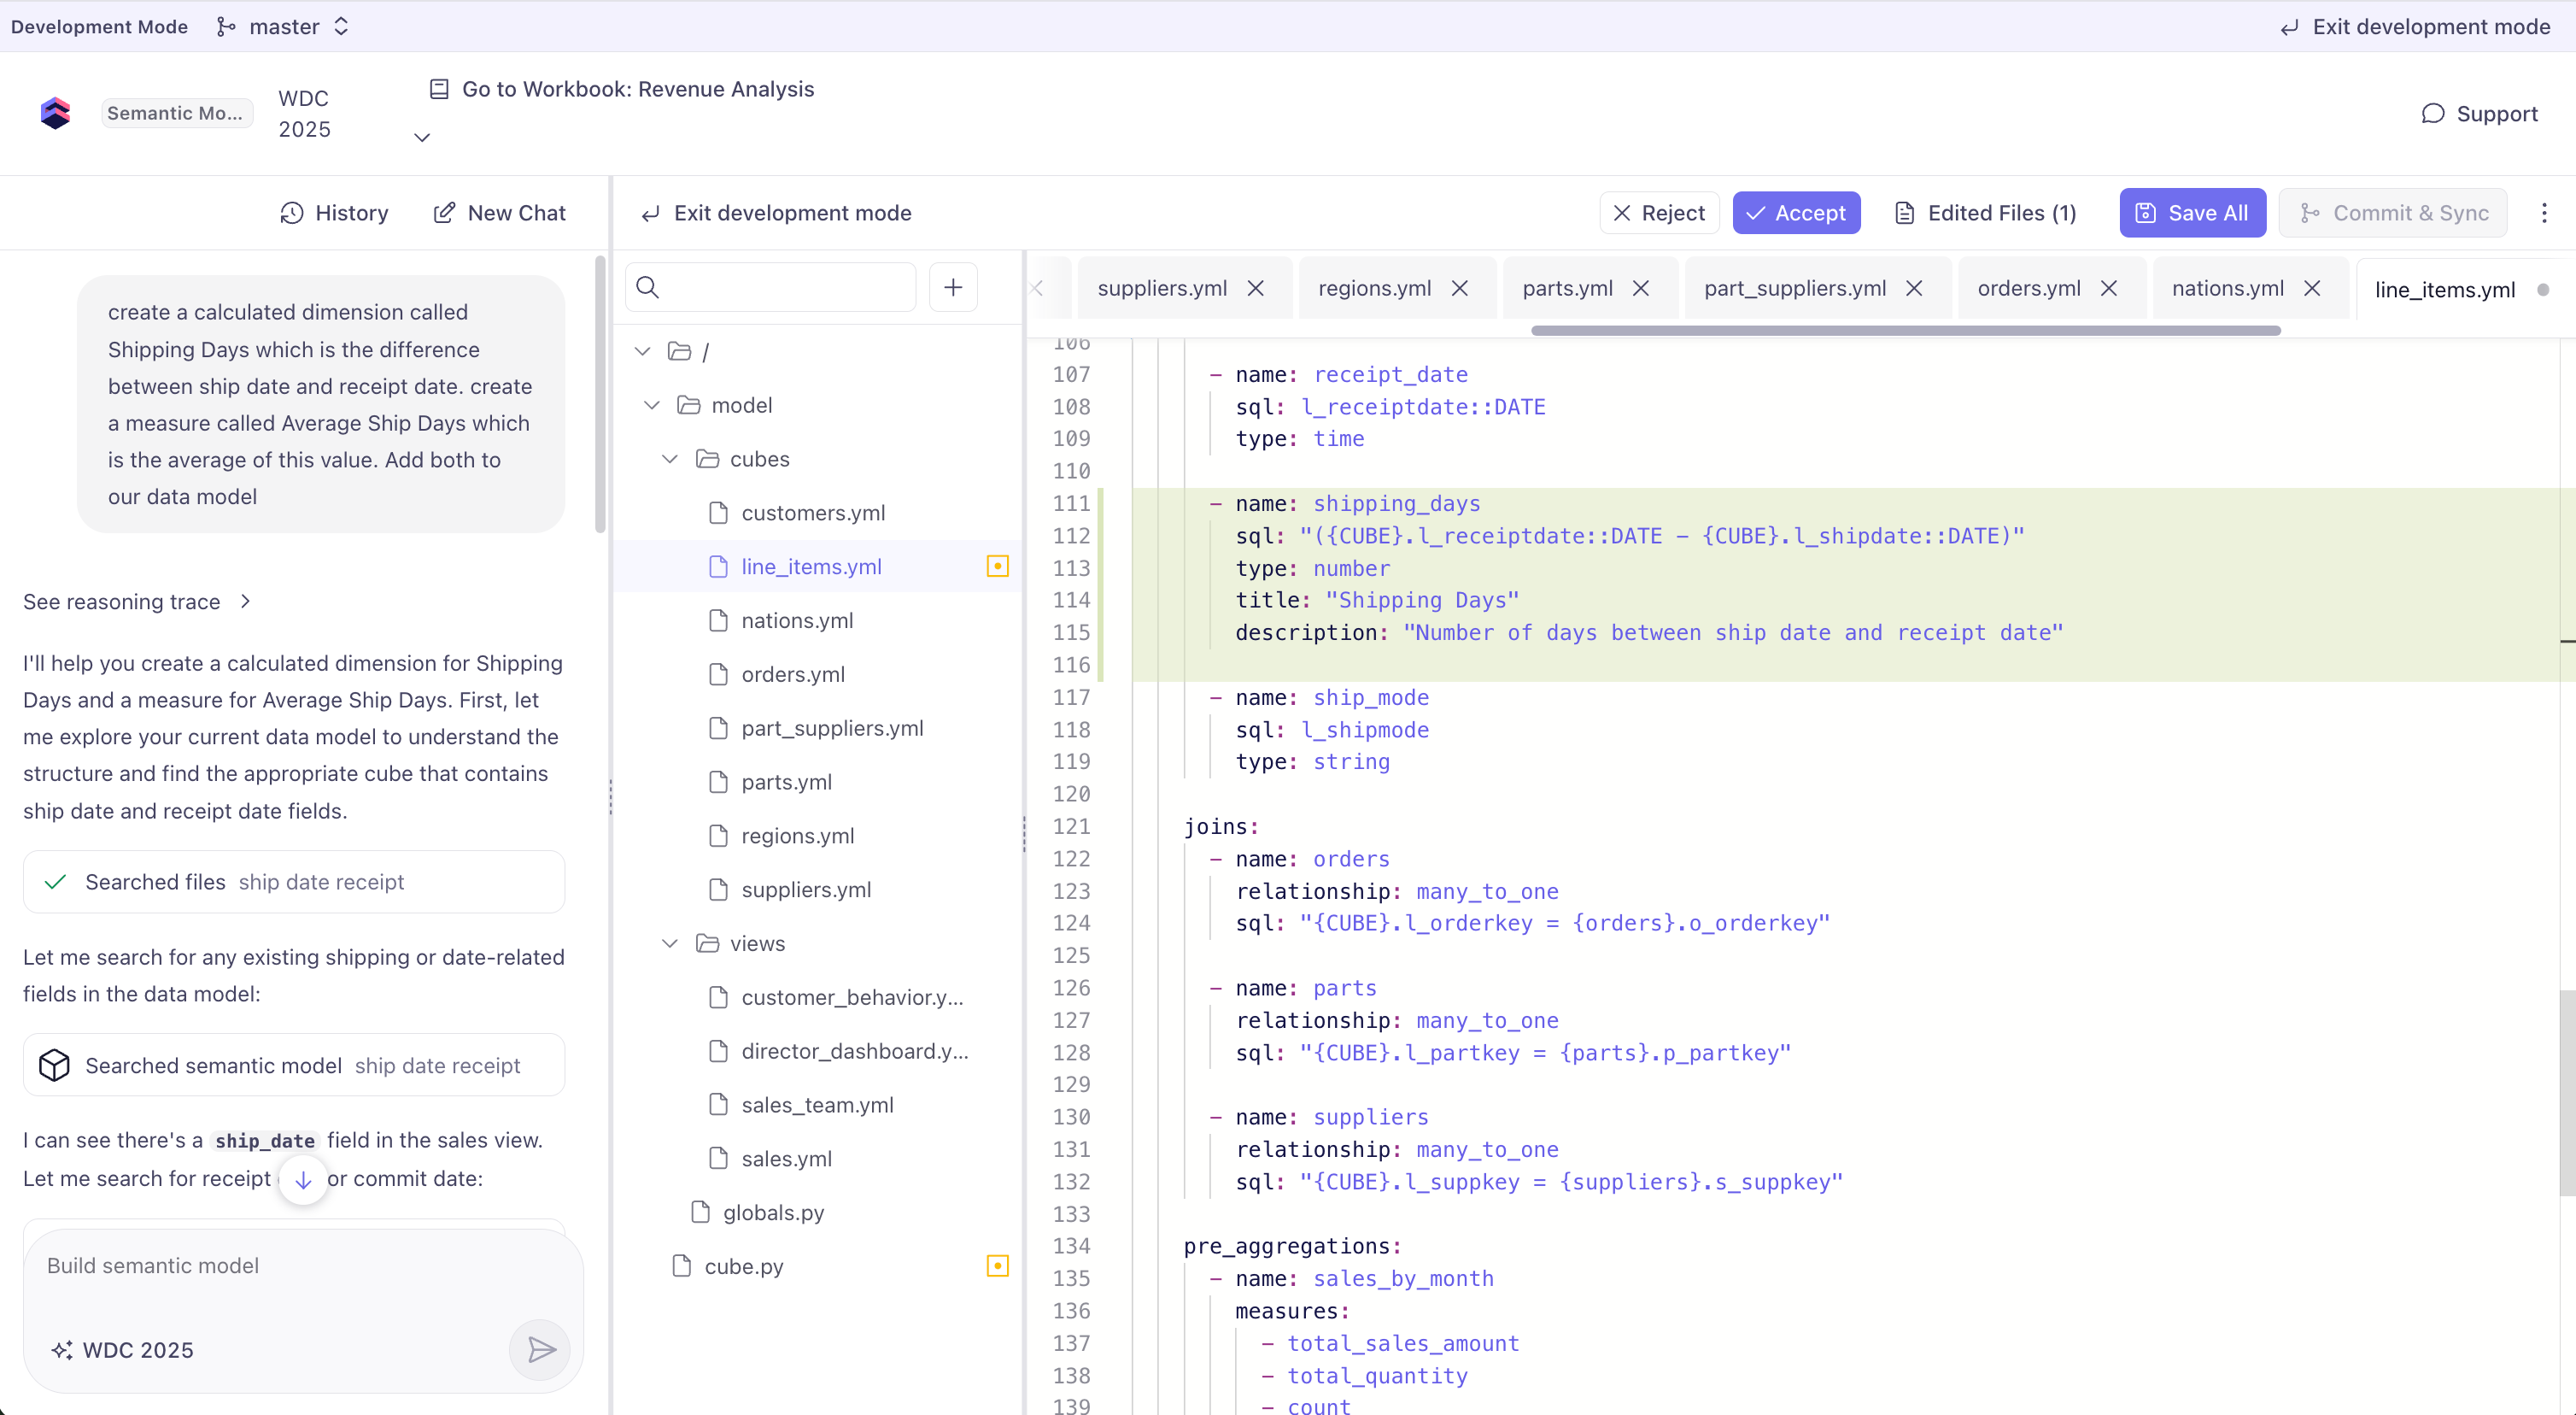Collapse the views folder
The height and width of the screenshot is (1415, 2576).
pyautogui.click(x=670, y=943)
